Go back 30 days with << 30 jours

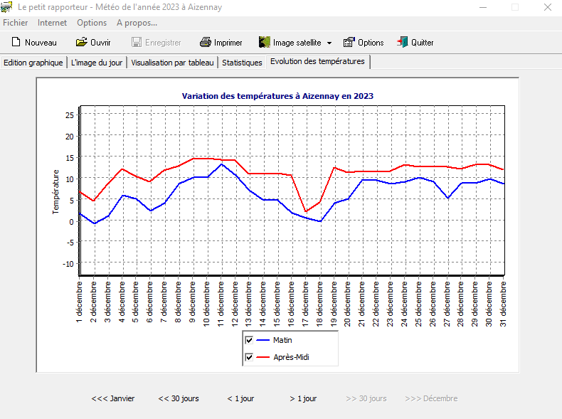point(179,398)
